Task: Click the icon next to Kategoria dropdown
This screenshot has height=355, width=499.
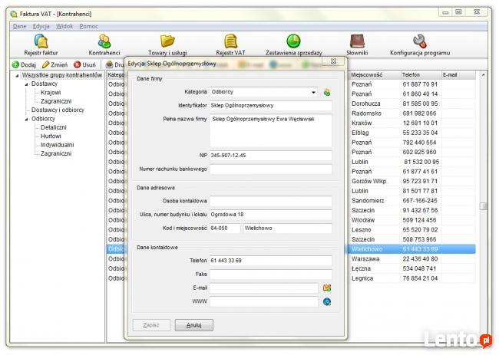Action: (x=326, y=92)
